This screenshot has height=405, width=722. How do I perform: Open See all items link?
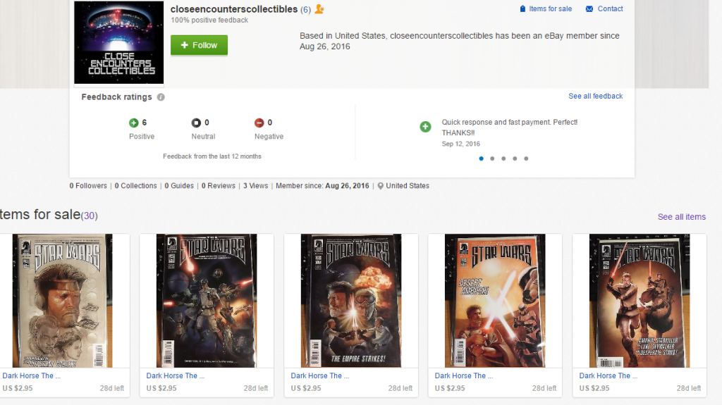[x=682, y=217]
